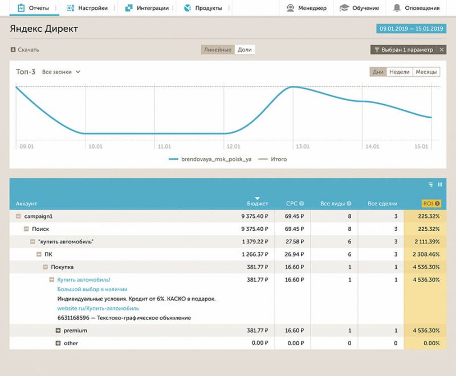Remove the selected parameter filter with X
Screen dimensions: 456x376
pos(442,50)
